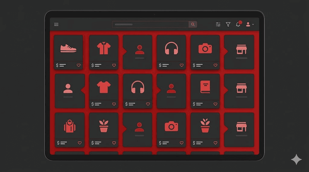Open notifications via the bell icon
Image resolution: width=309 pixels, height=172 pixels.
(x=238, y=25)
